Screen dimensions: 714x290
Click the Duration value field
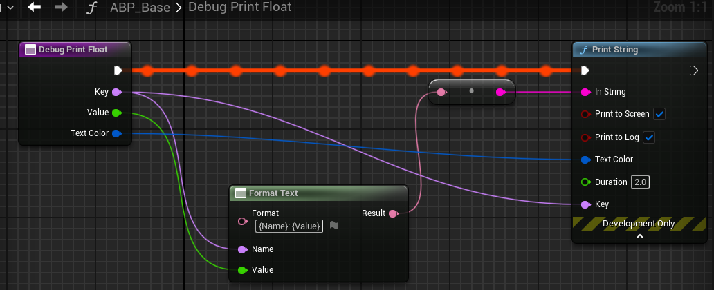point(640,182)
